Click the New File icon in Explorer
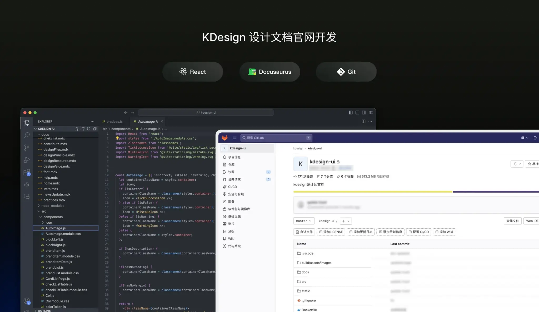The height and width of the screenshot is (312, 539). [76, 129]
